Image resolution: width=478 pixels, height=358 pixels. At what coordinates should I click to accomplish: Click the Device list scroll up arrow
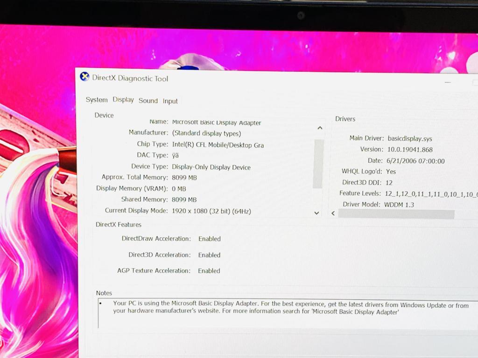point(320,128)
